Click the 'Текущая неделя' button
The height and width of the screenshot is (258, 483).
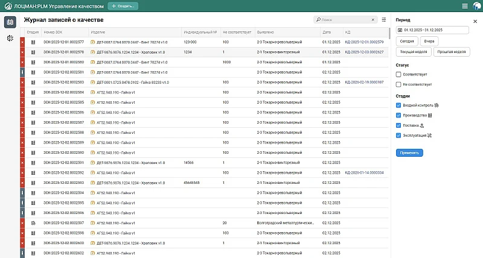(x=414, y=52)
